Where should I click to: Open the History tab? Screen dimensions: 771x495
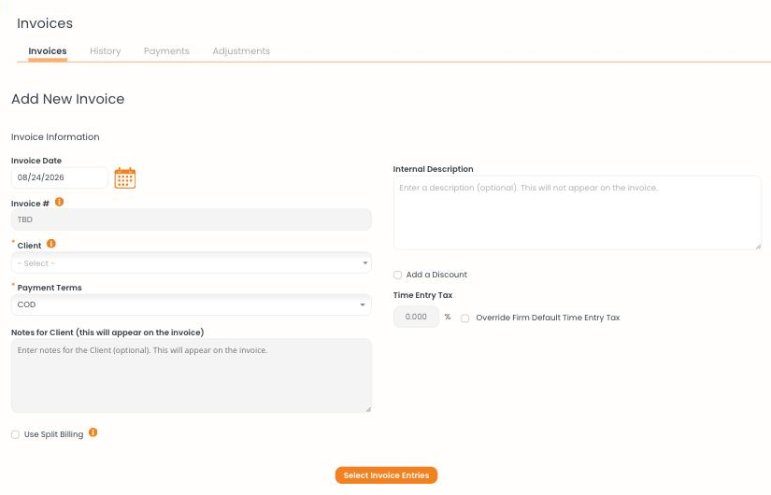click(106, 51)
